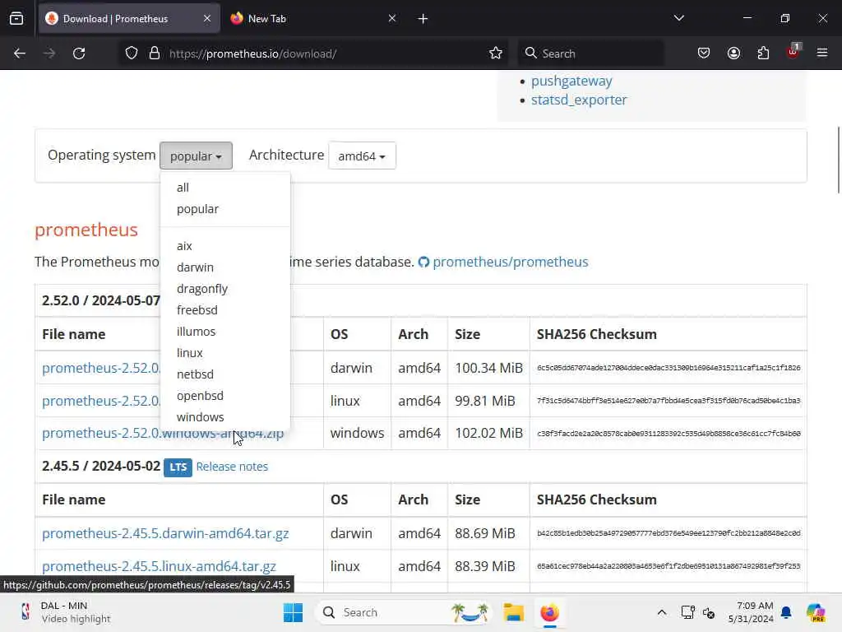Click the taskbar Search box

[x=405, y=612]
